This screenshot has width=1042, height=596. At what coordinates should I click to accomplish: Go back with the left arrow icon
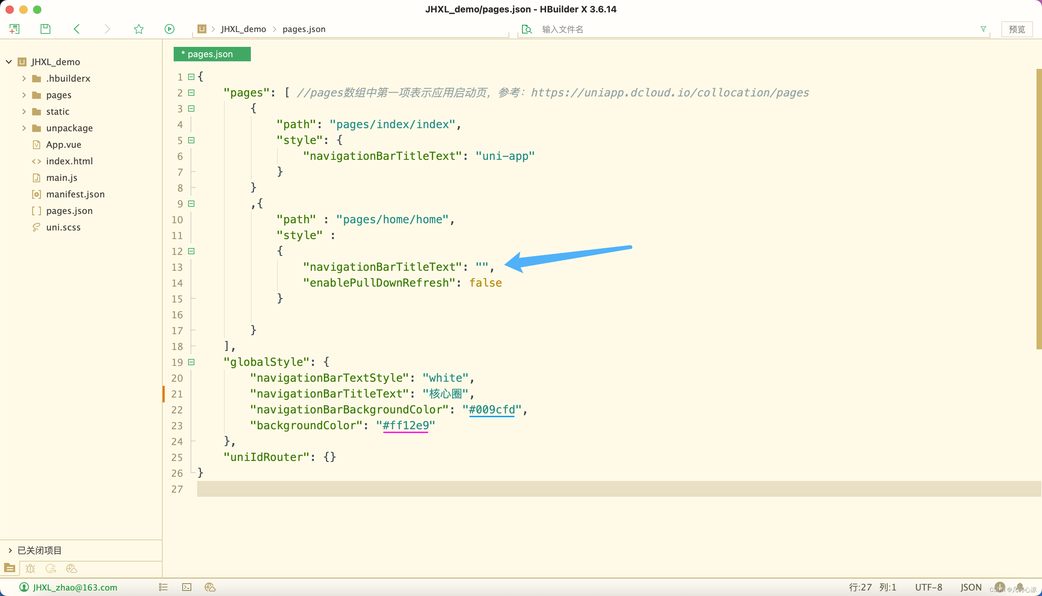[76, 29]
